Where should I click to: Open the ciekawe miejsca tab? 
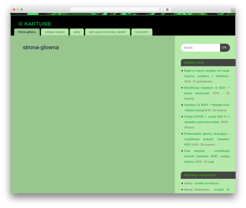coord(55,32)
